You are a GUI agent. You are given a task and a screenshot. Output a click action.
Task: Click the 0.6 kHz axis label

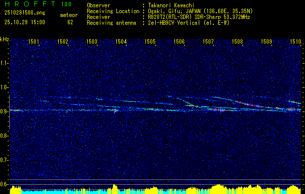click(4, 184)
